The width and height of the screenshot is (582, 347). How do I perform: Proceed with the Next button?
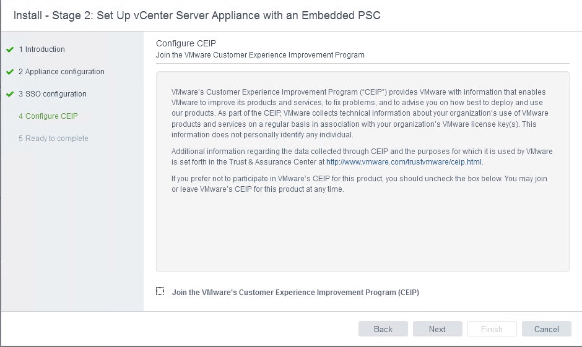pyautogui.click(x=437, y=329)
